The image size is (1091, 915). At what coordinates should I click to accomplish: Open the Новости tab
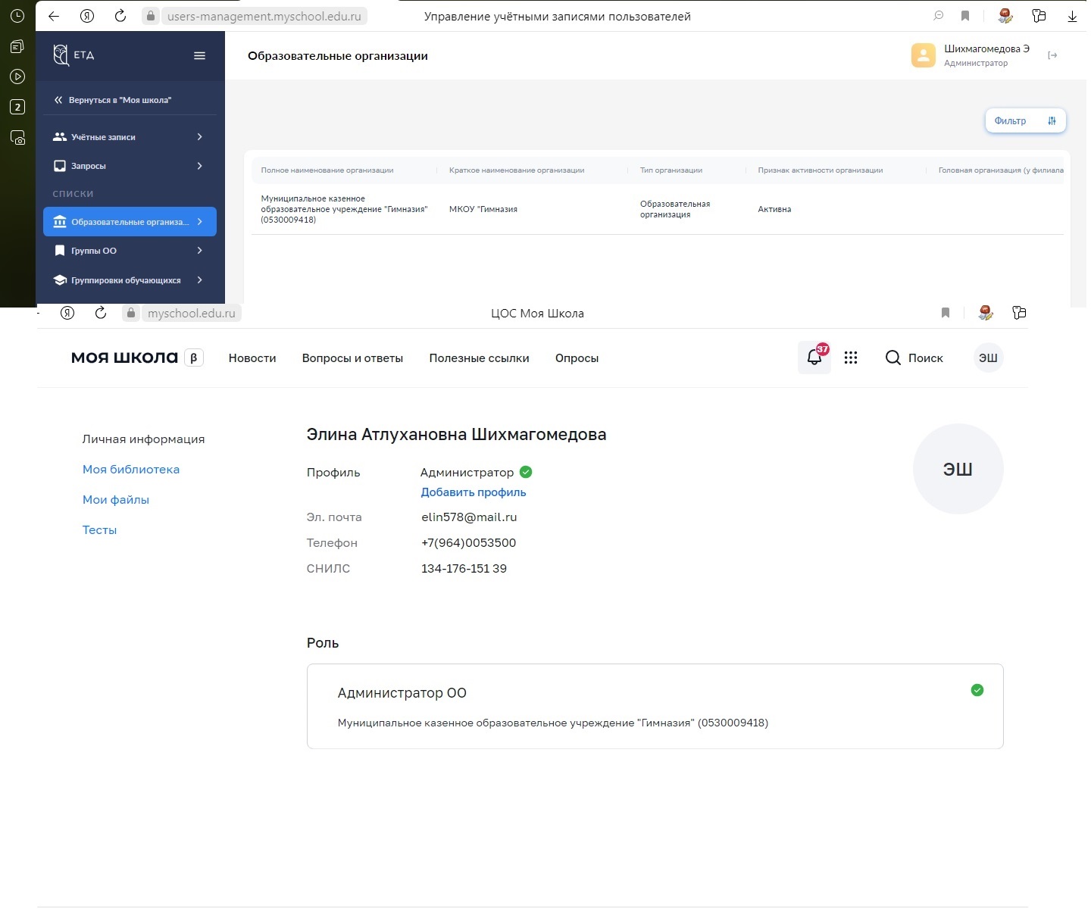point(252,358)
